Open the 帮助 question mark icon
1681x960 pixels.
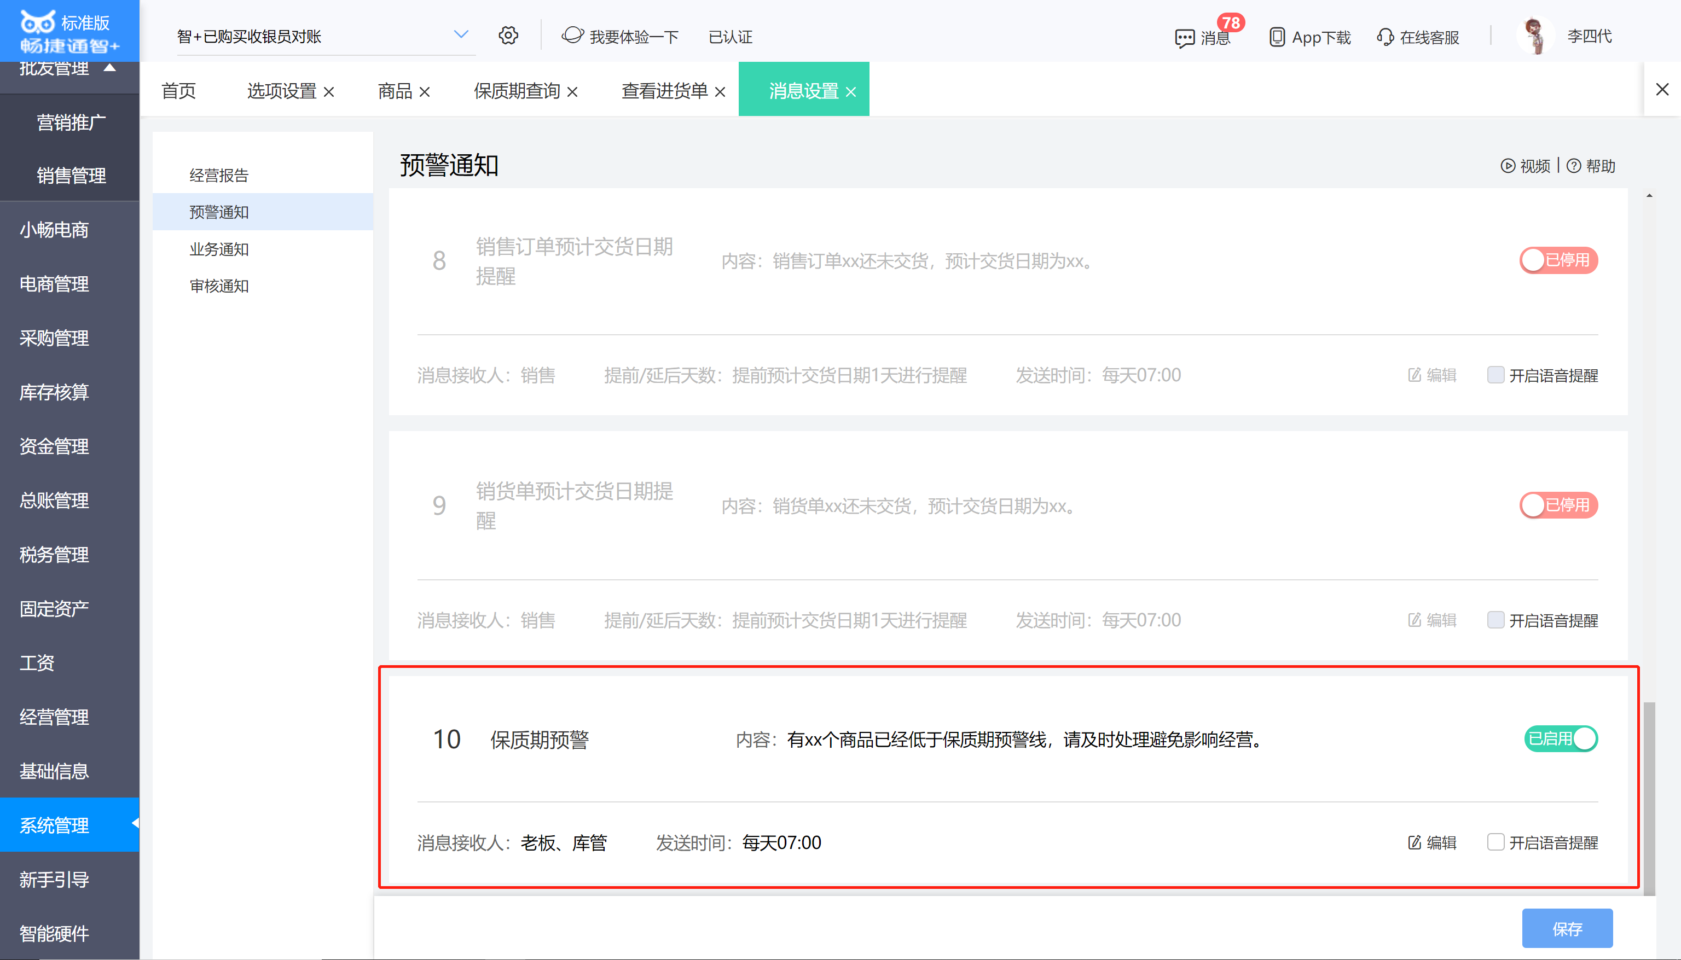pos(1574,166)
